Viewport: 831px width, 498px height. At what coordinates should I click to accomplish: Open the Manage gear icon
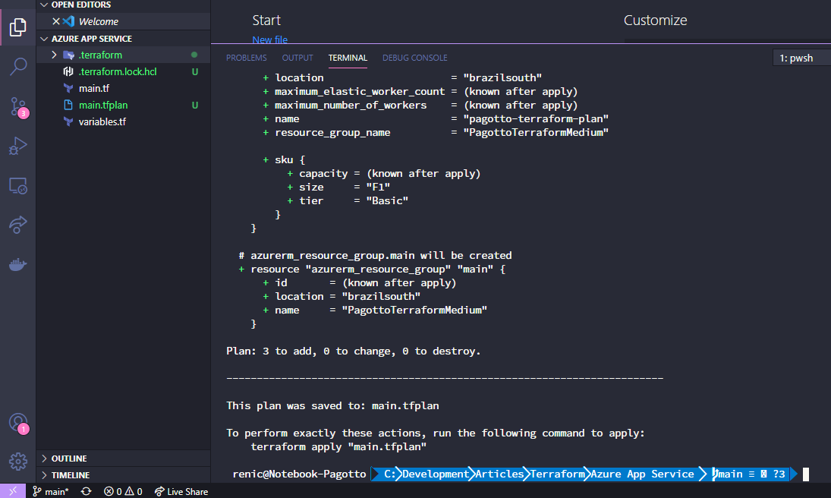tap(18, 462)
